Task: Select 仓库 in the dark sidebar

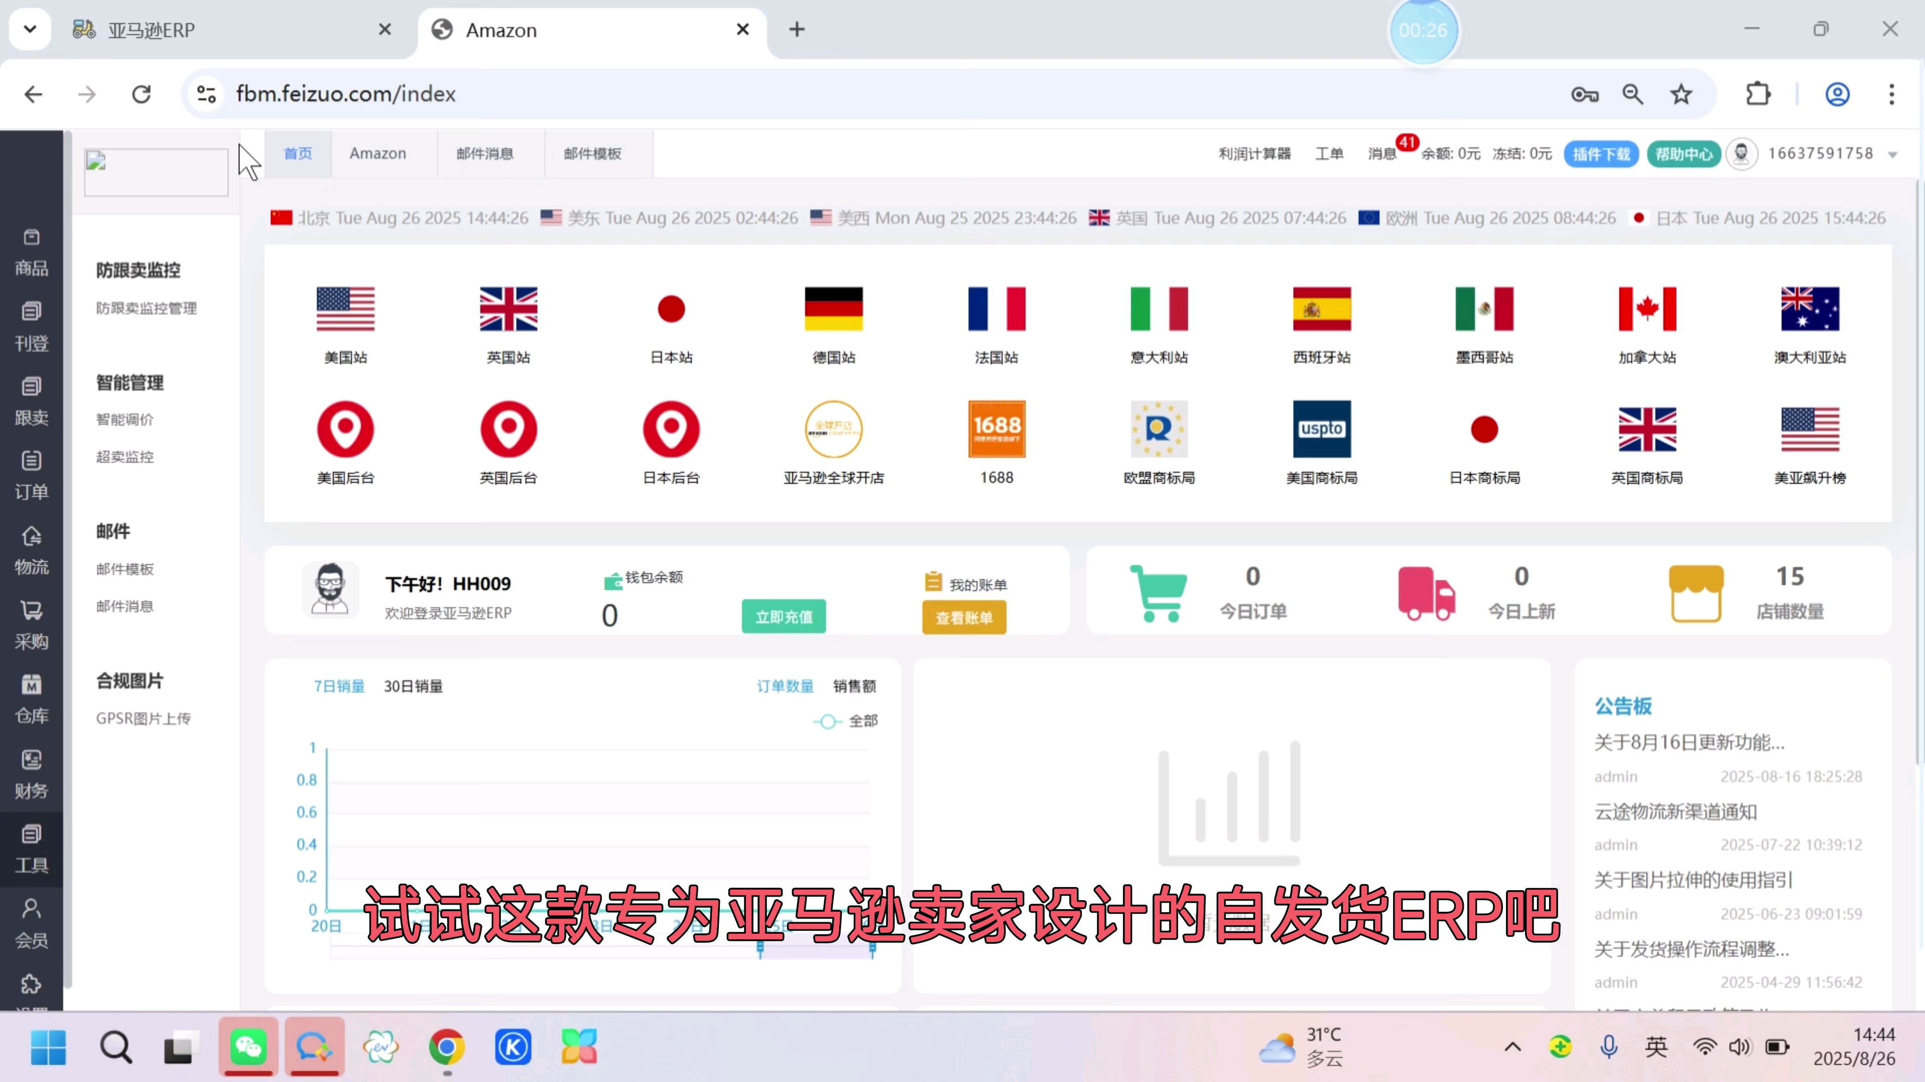Action: pos(32,700)
